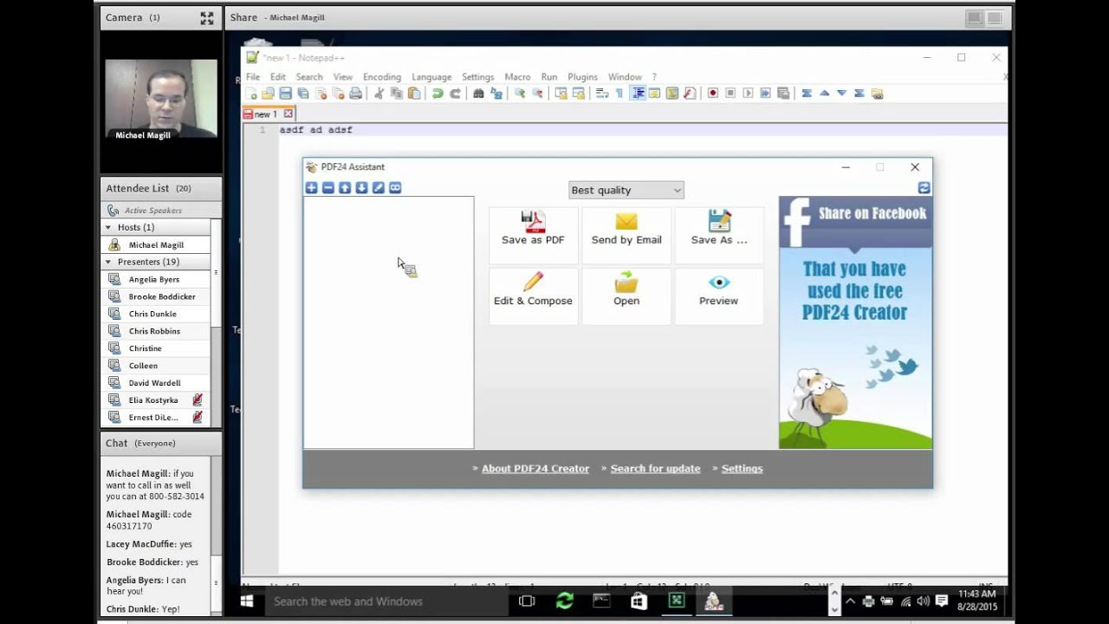Open Notepad++ Language menu
This screenshot has height=624, width=1109.
(431, 77)
